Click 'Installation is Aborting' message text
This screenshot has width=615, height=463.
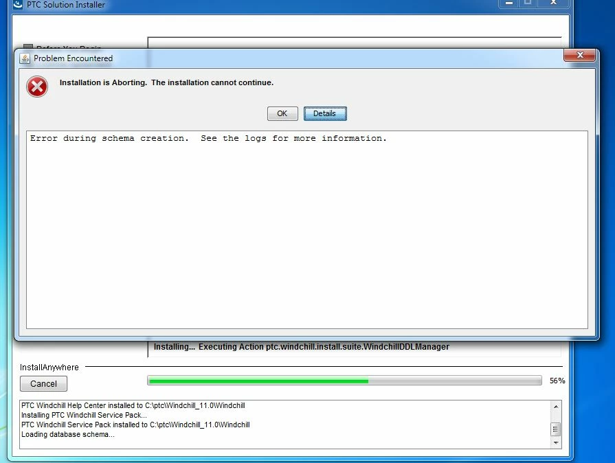coord(166,82)
